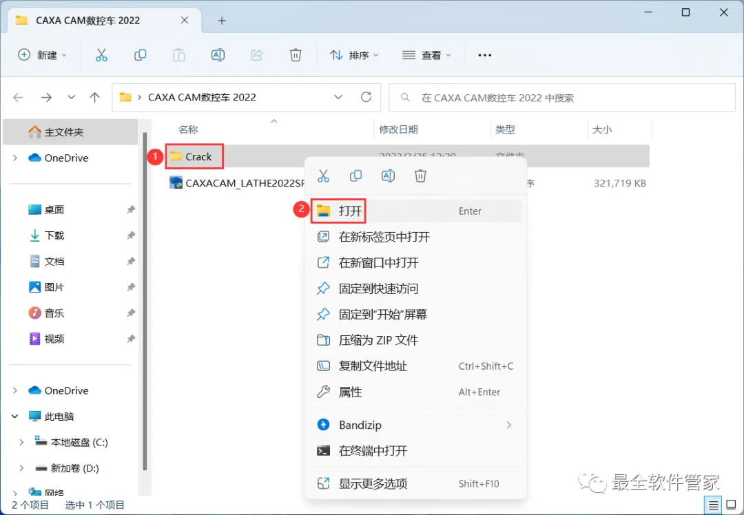
Task: Open the address bar history dropdown
Action: coord(338,97)
